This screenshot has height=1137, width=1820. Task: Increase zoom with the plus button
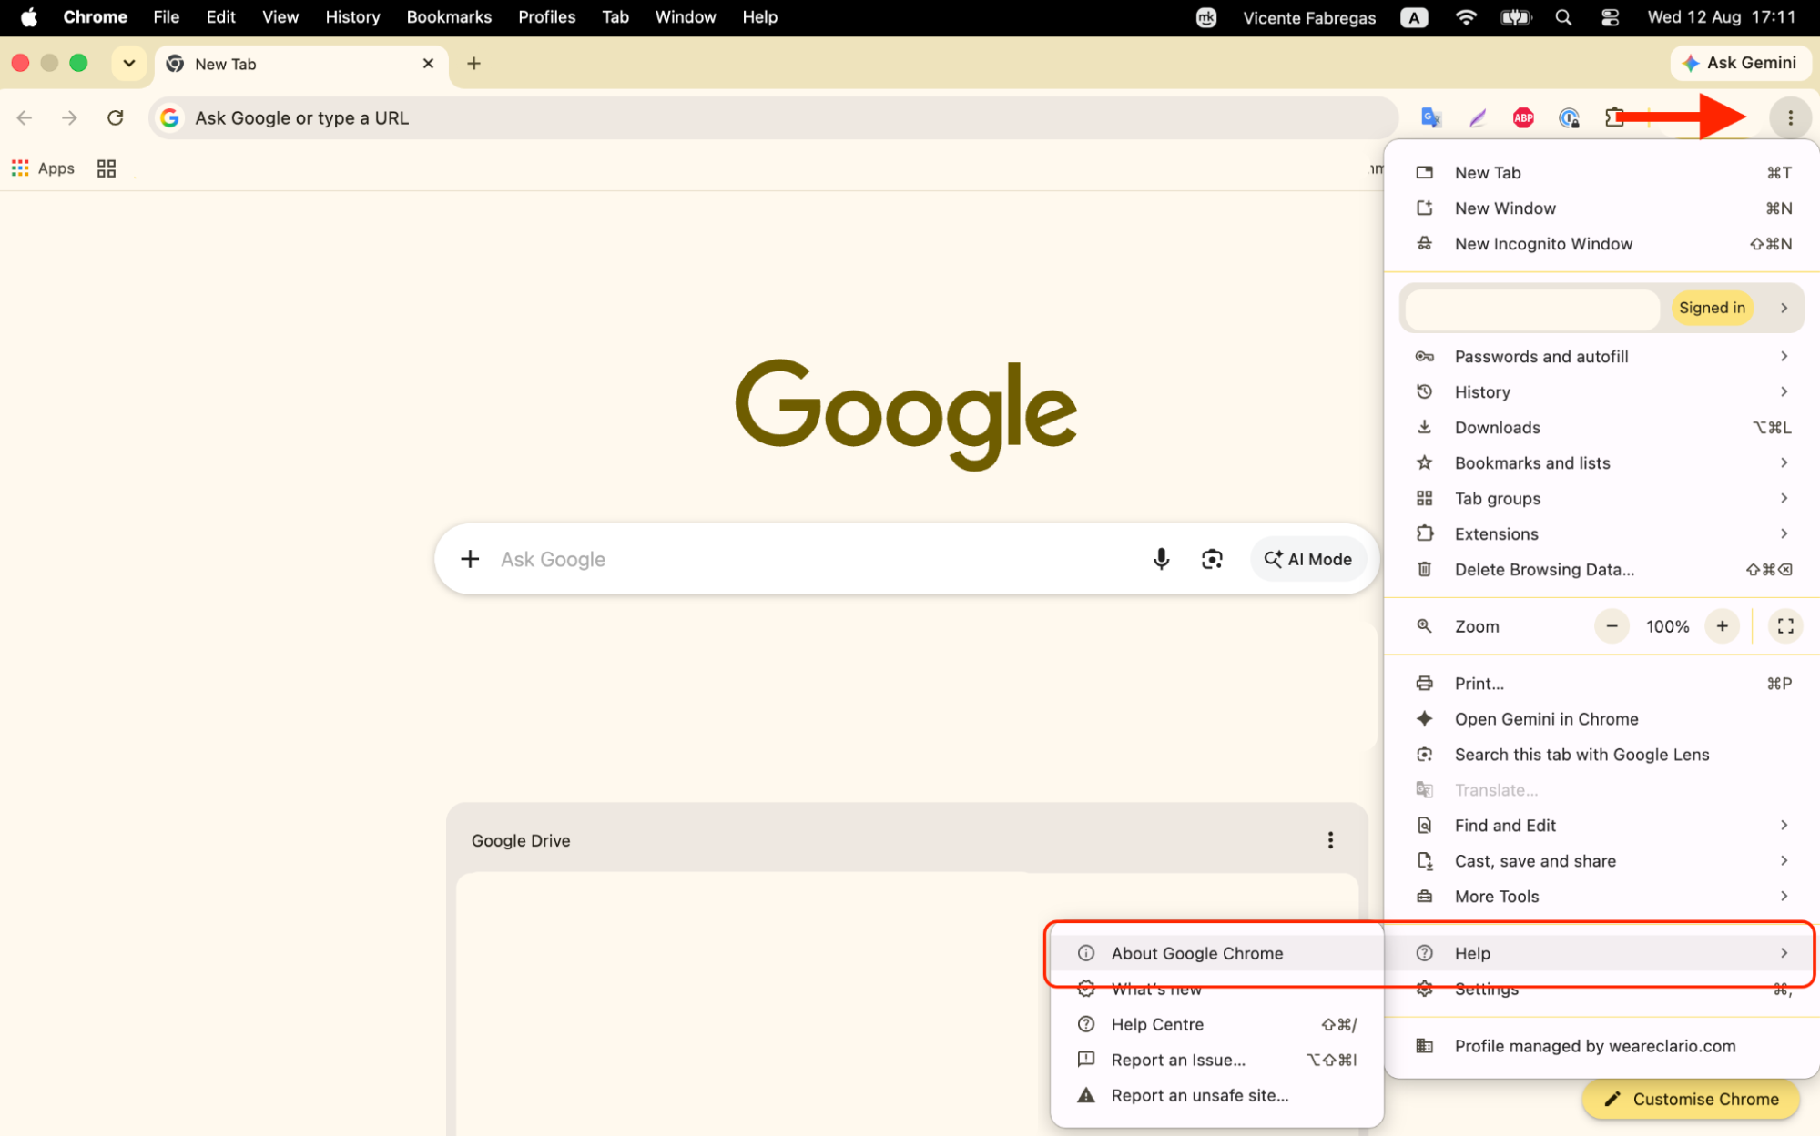1721,626
